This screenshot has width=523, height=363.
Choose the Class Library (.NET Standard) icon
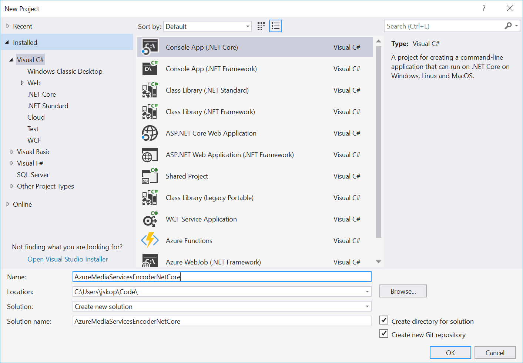[x=150, y=90]
